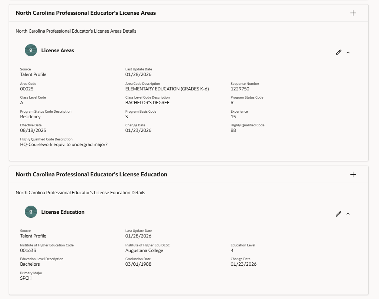Image resolution: width=379 pixels, height=299 pixels.
Task: Select the License Areas record heading
Action: pos(57,50)
